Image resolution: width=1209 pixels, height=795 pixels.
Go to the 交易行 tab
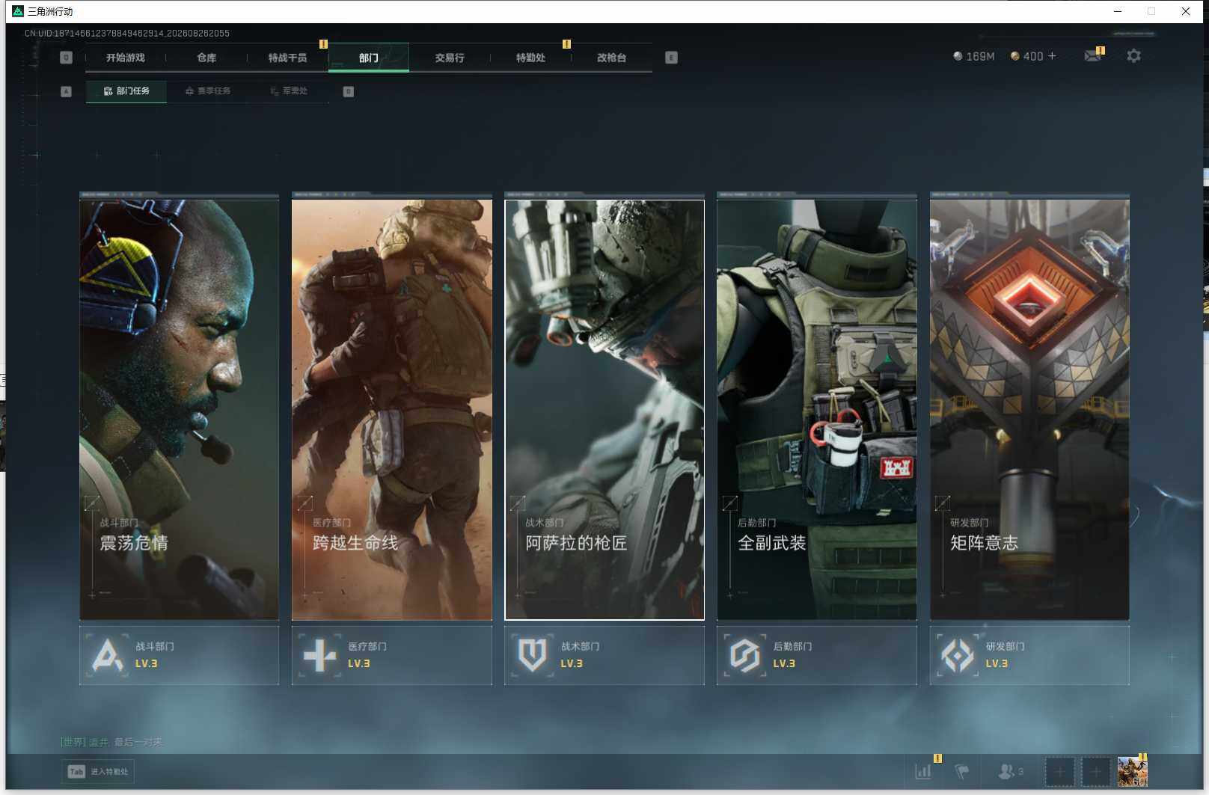tap(450, 58)
